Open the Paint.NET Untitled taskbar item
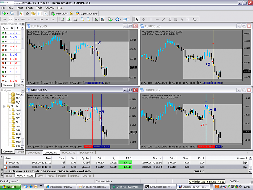 coord(193,187)
